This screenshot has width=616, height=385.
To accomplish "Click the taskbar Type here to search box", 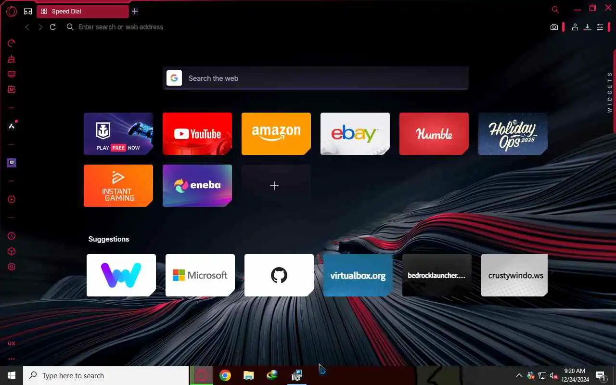I will [x=106, y=375].
